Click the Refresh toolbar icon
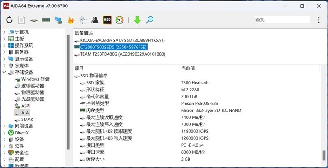This screenshot has height=168, width=328. (9, 20)
